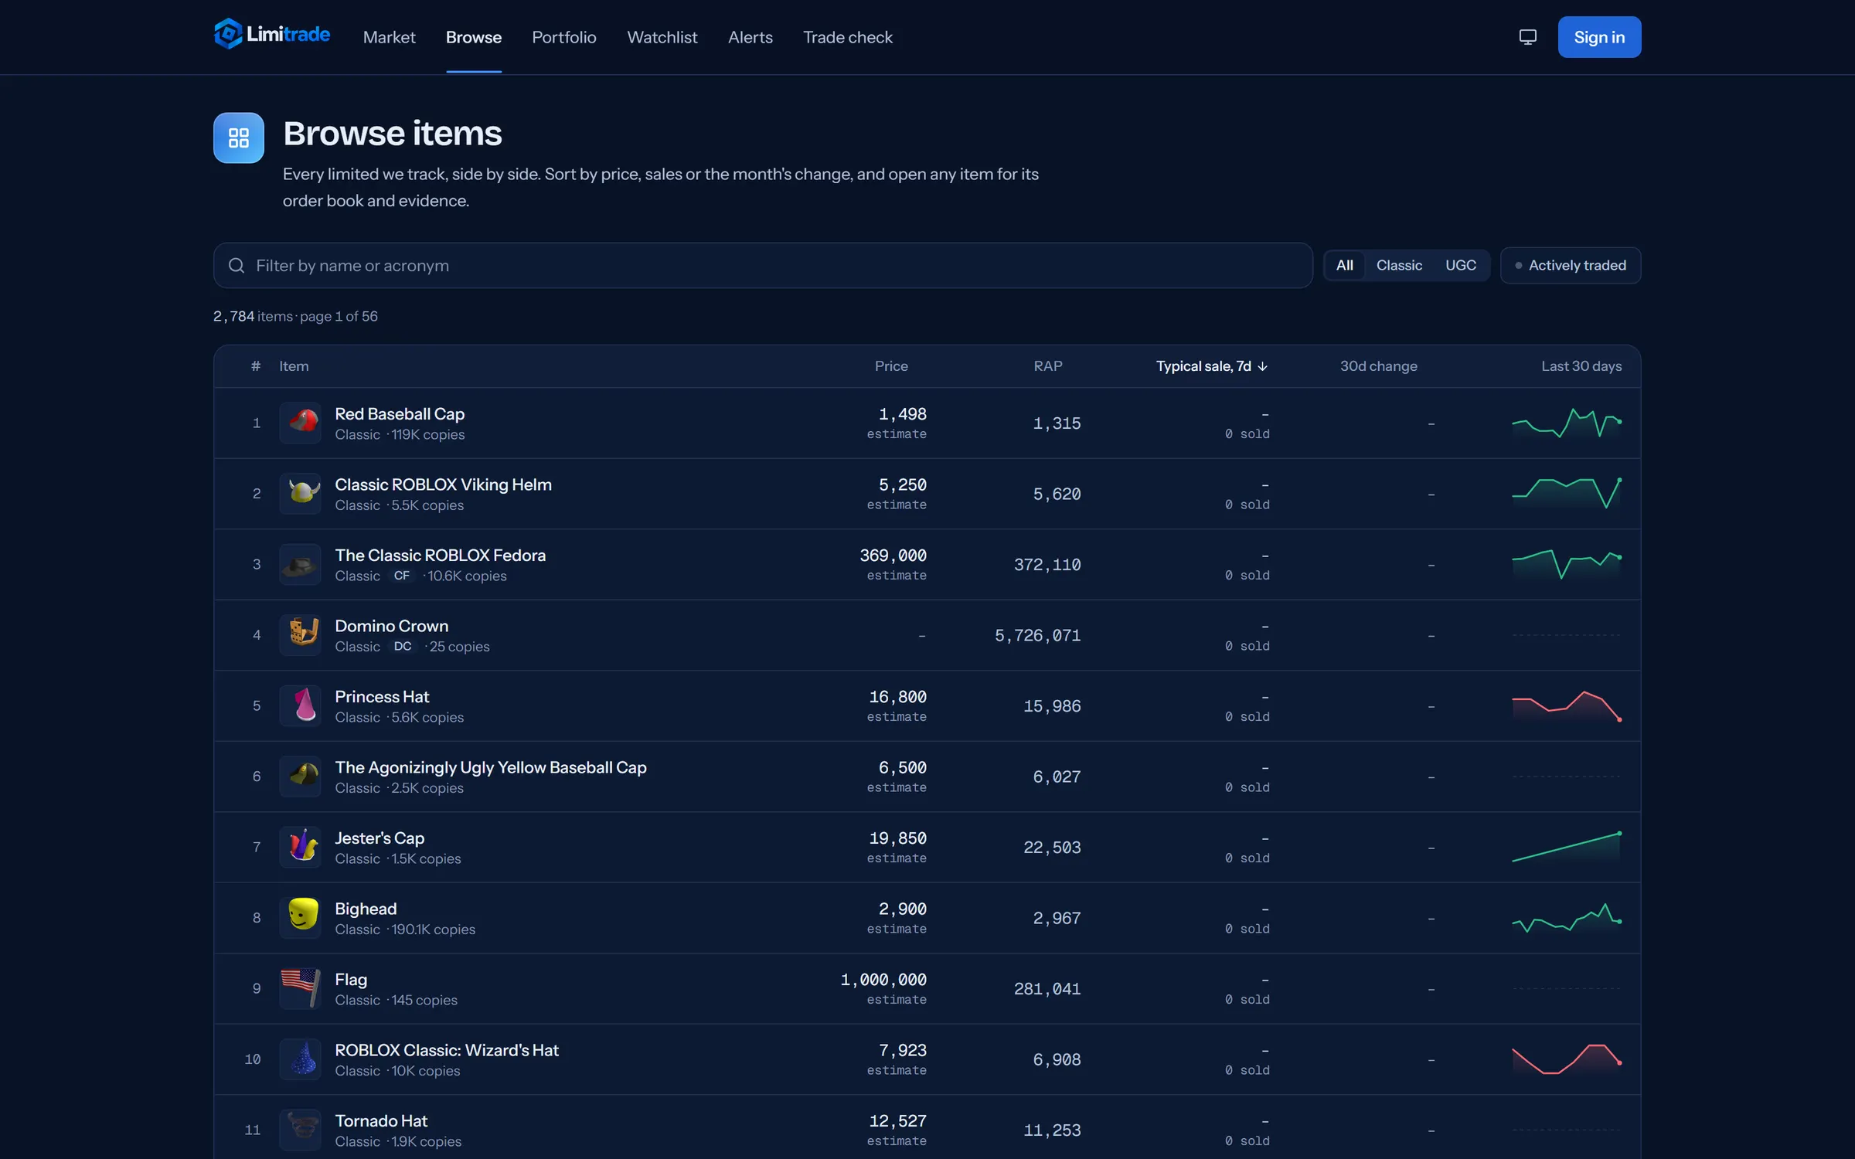Sort by the Price column header
The height and width of the screenshot is (1159, 1855).
[x=891, y=366]
